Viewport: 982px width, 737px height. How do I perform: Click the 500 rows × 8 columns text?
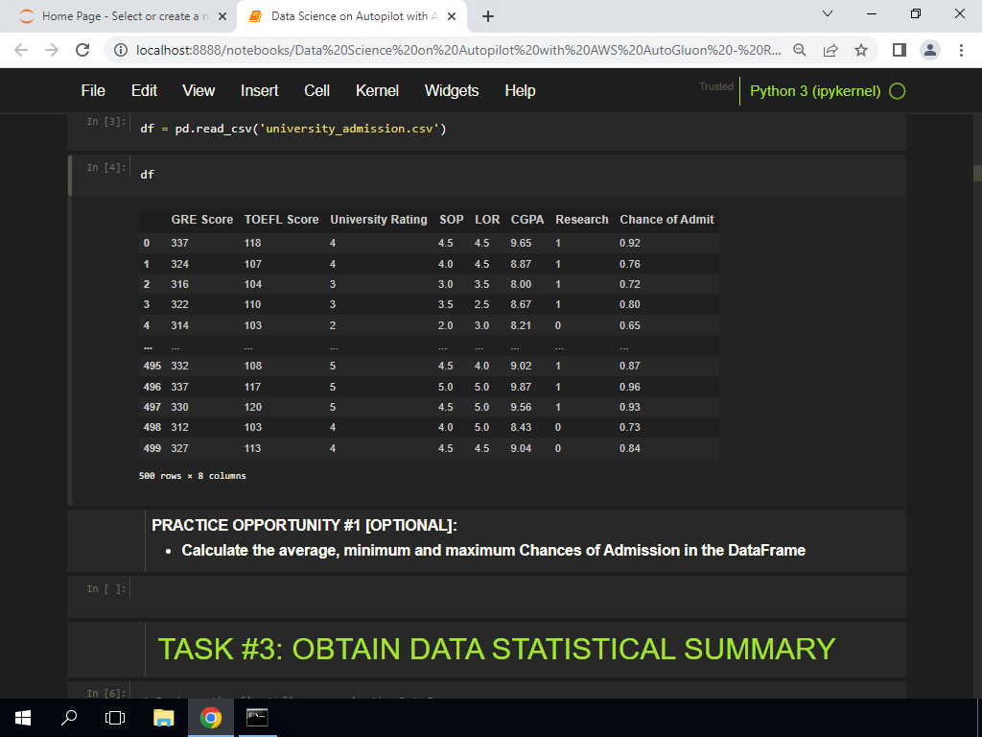point(192,476)
